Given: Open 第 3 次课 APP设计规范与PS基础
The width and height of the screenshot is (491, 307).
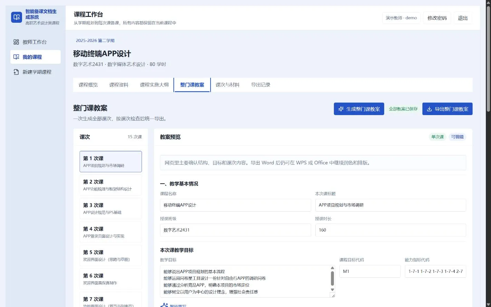Looking at the screenshot, I should pos(111,208).
